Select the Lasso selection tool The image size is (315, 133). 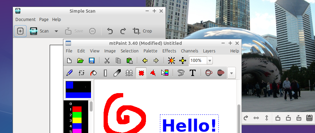181,73
